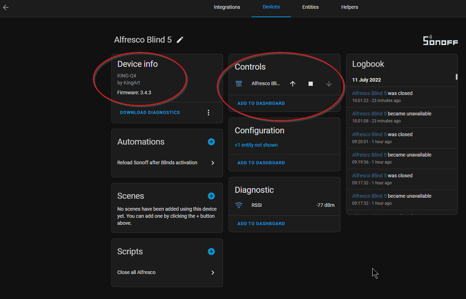The height and width of the screenshot is (299, 466).
Task: Add the Controls card to dashboard
Action: (261, 103)
